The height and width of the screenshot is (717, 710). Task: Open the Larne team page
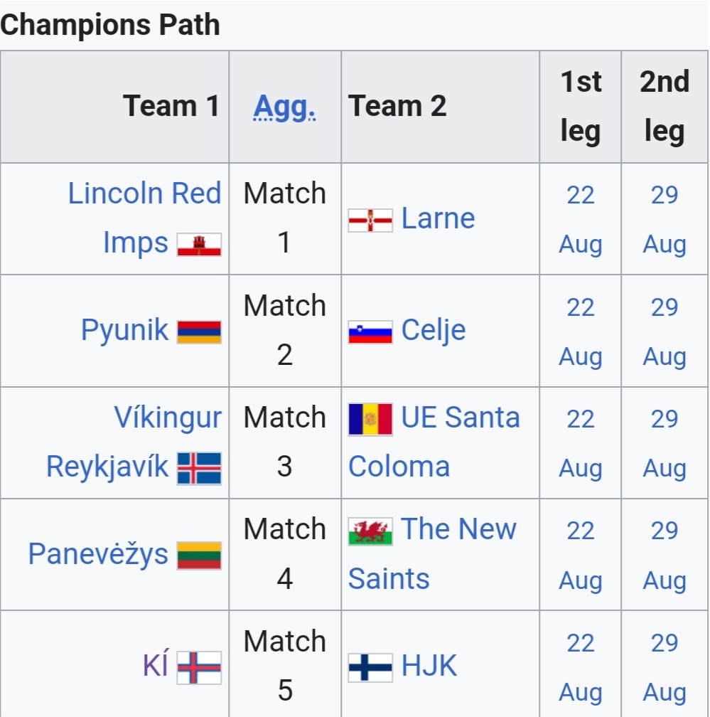(x=438, y=218)
